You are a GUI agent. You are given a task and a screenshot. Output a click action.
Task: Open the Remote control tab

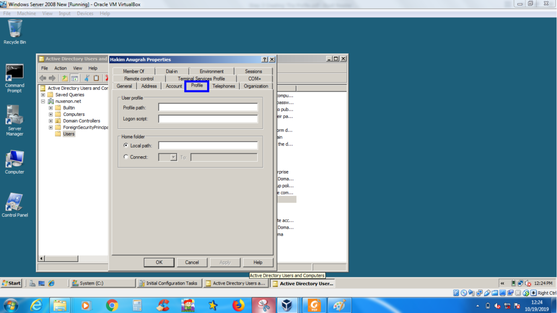click(139, 78)
